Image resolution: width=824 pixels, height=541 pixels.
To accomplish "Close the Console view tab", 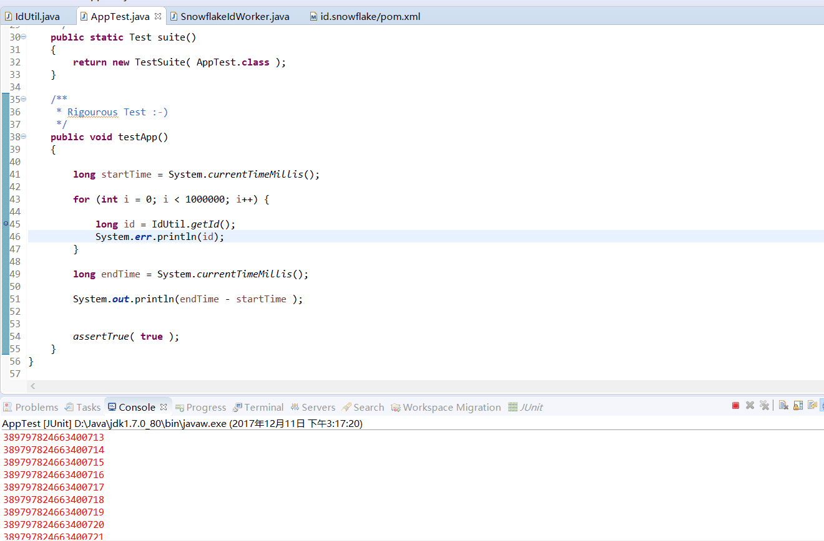I will [164, 407].
